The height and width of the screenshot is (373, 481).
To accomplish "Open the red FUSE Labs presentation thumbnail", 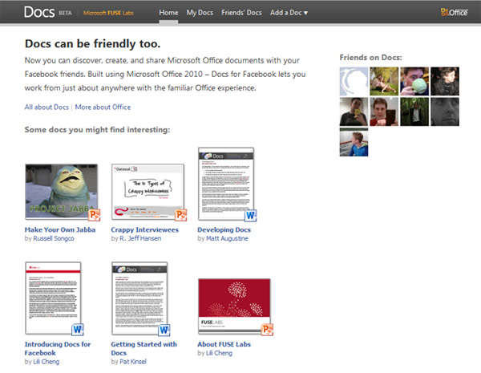I will (234, 306).
